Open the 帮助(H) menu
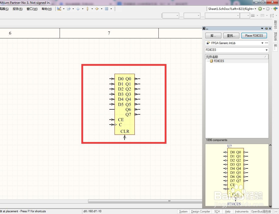Viewport: 279px width, 214px height. click(47, 9)
